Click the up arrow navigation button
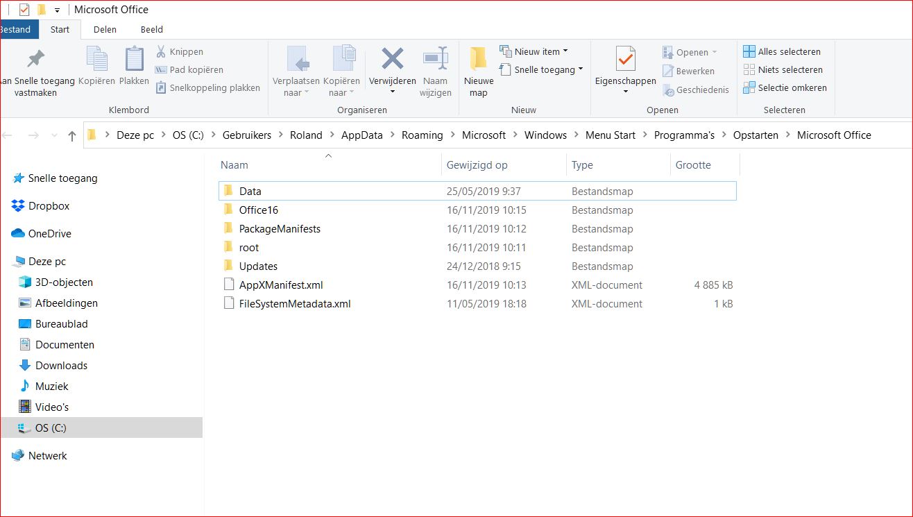Screen dimensions: 913x517 pyautogui.click(x=71, y=136)
